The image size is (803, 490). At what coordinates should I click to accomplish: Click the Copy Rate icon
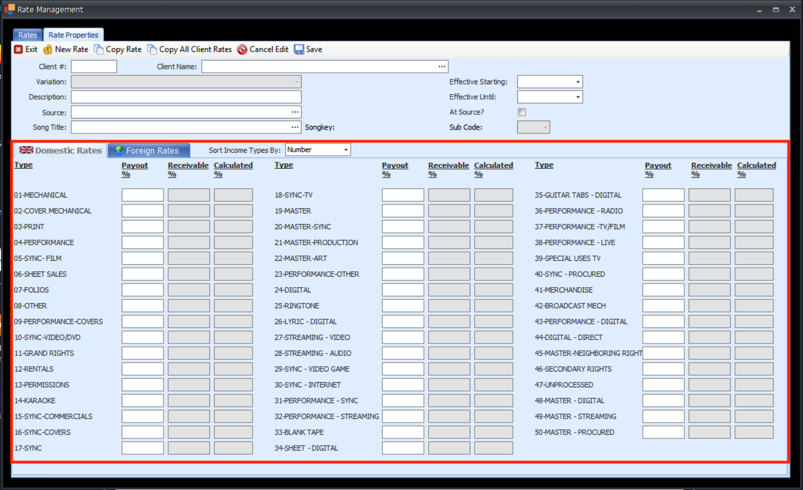point(99,50)
